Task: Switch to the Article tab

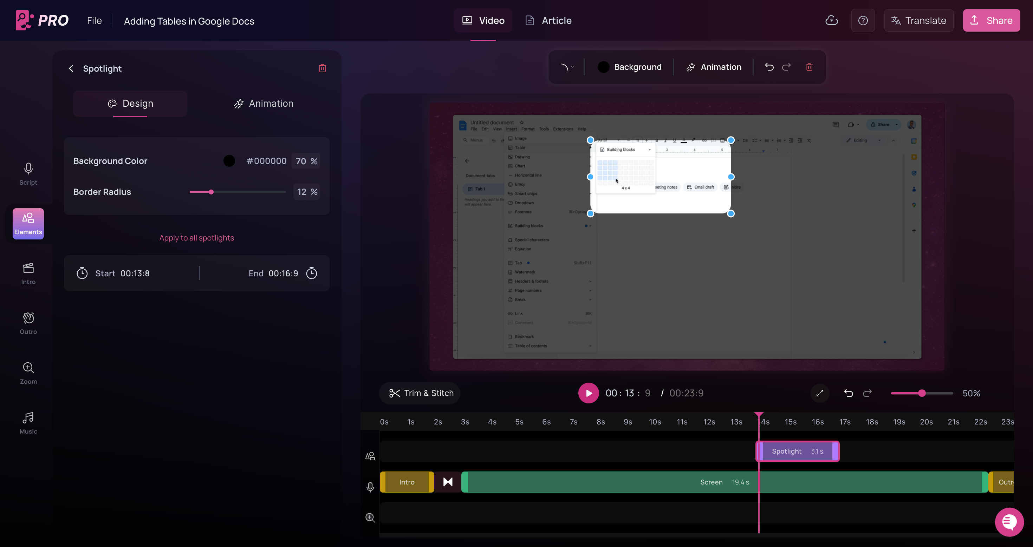Action: [x=548, y=20]
